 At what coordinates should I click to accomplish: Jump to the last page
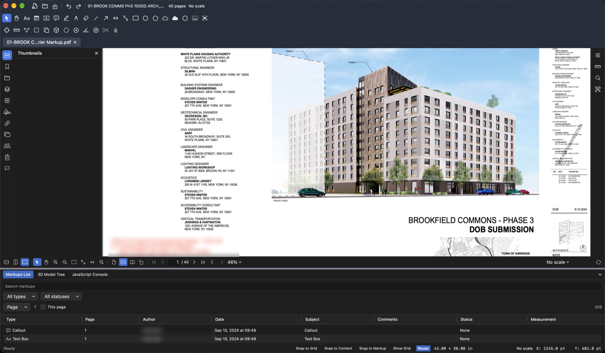click(x=203, y=262)
